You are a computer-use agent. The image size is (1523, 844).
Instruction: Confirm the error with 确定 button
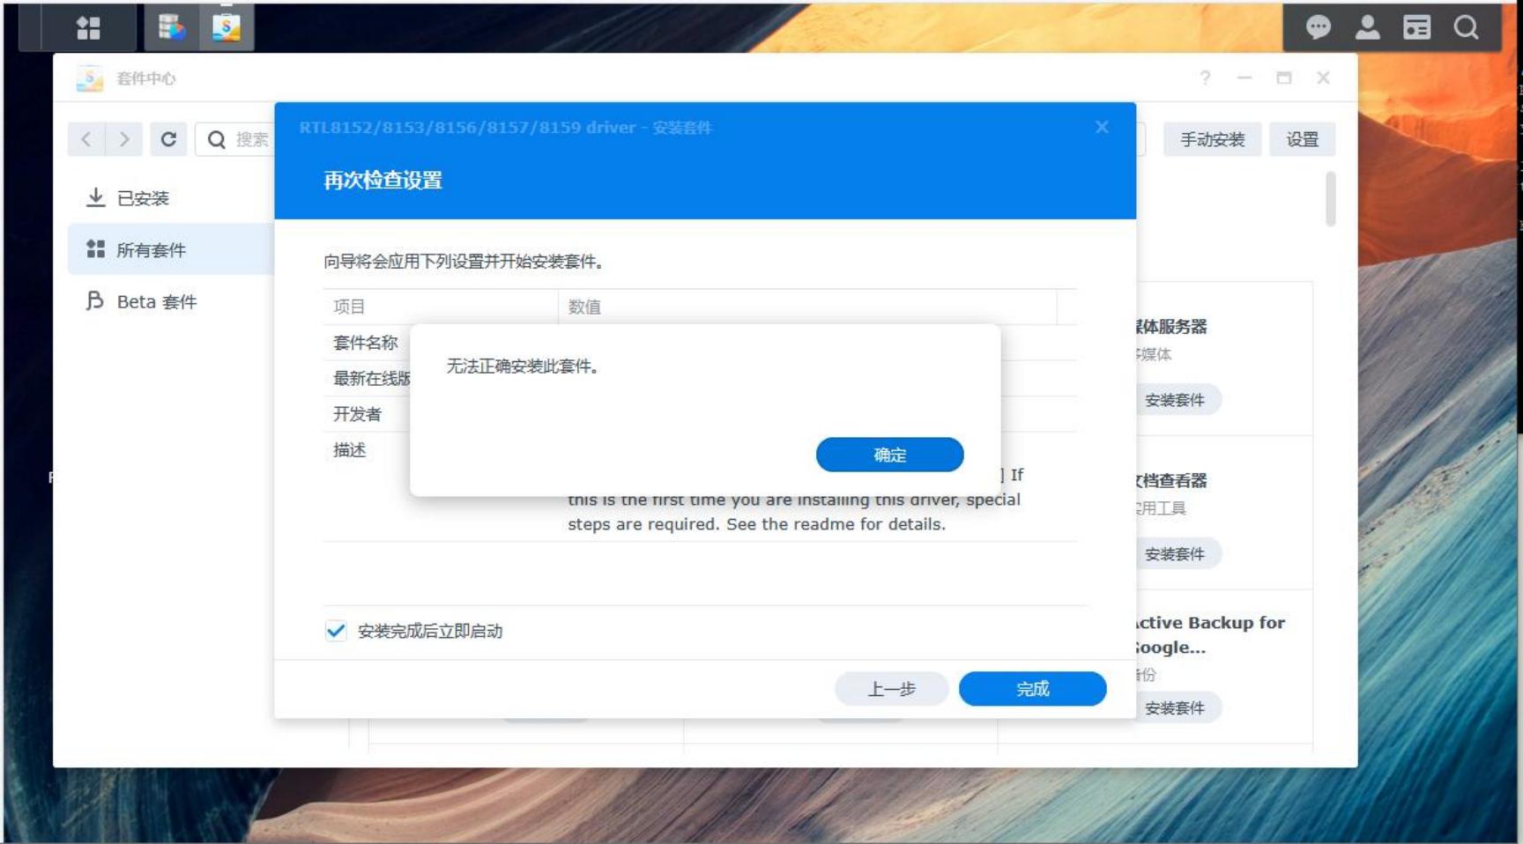890,455
